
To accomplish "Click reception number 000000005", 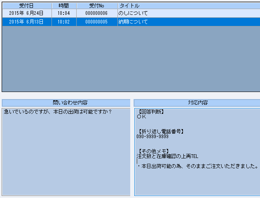I will (96, 22).
